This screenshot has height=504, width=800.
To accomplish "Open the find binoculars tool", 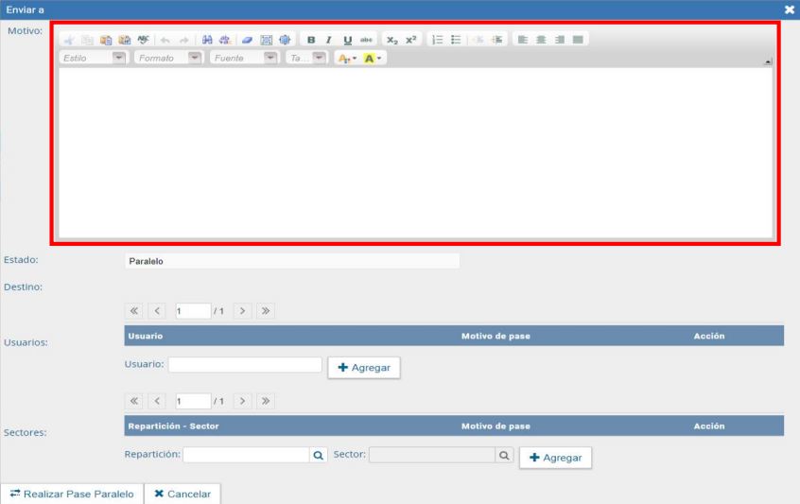I will (207, 40).
